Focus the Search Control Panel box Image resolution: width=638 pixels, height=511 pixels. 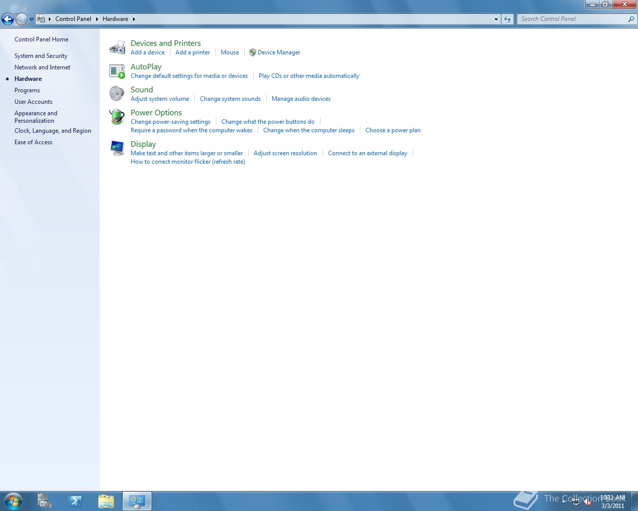572,19
